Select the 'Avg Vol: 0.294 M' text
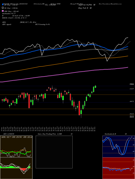Viewport: 135px width, 179px height. 87,5
